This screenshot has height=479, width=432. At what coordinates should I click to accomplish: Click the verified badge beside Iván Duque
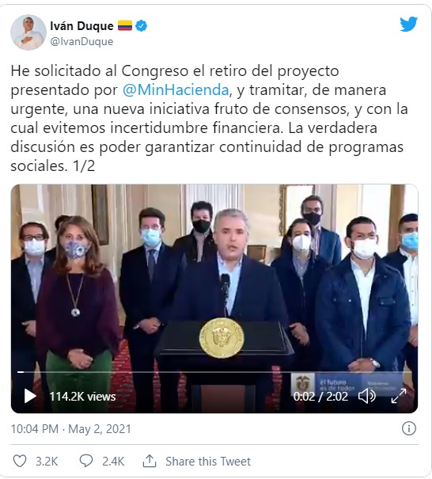pos(141,26)
